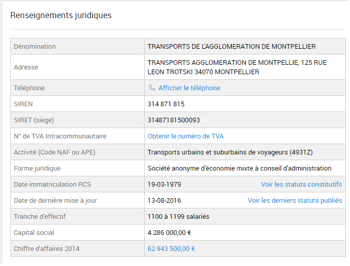Viewport: 350px width, 266px height.
Task: Click the 'Renseignements juridiques' heading
Action: (x=61, y=15)
